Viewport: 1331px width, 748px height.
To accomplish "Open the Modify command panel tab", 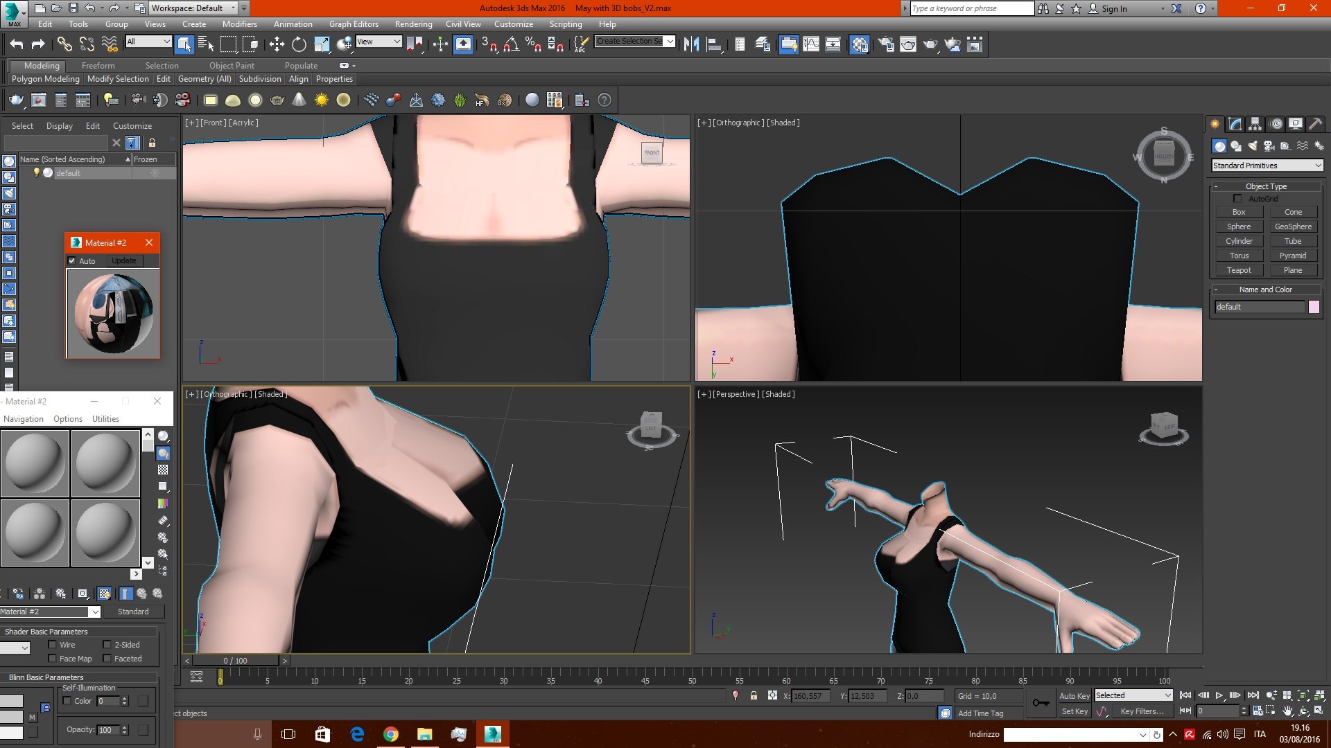I will 1235,124.
